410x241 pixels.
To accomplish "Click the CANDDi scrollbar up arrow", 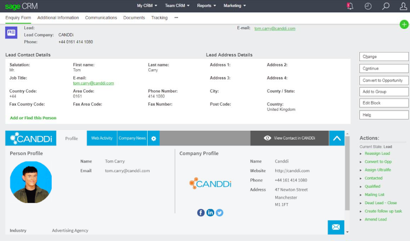I will pos(347,134).
